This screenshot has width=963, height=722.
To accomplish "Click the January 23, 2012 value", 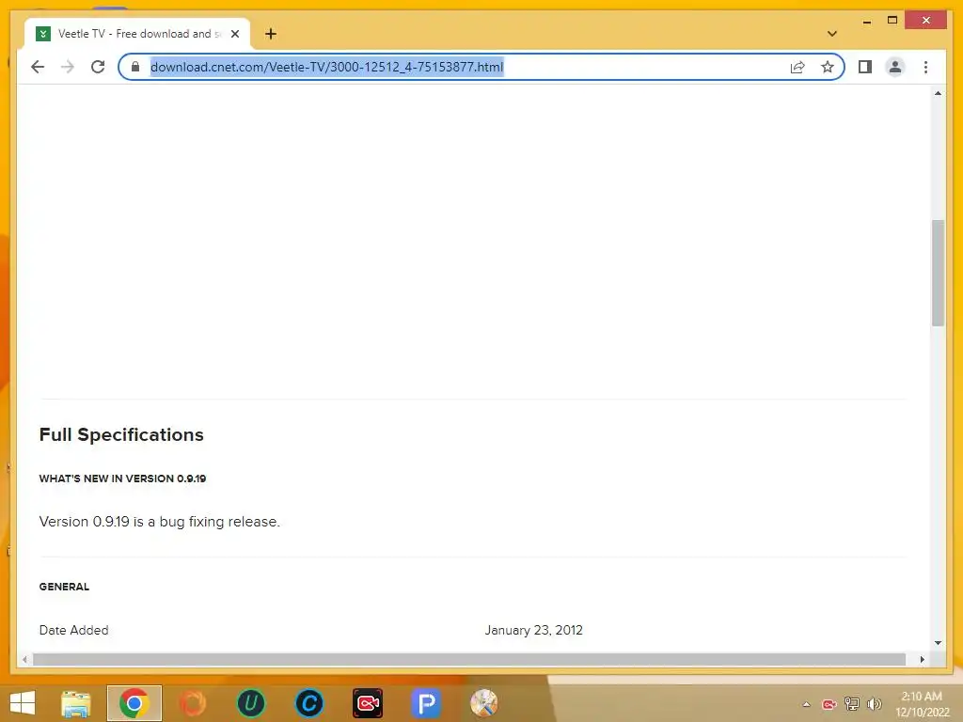I will [x=533, y=631].
